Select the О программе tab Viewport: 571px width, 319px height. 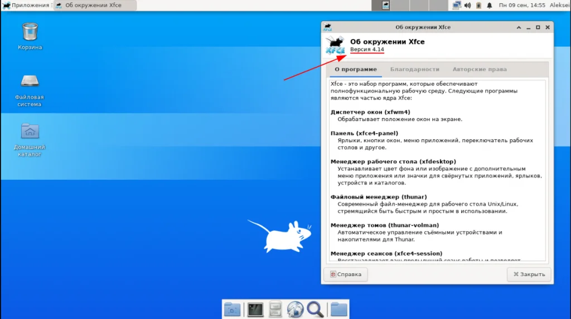[x=356, y=69]
